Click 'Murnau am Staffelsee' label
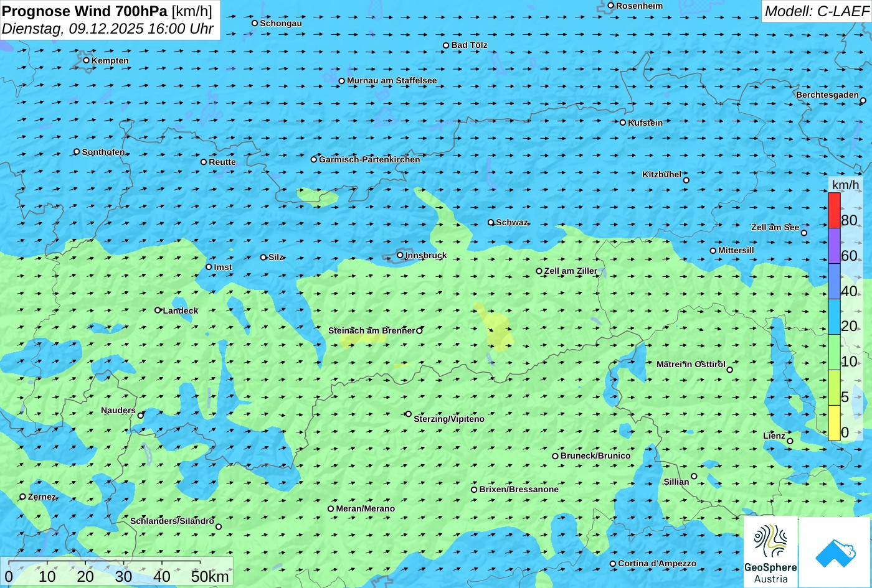Screen dimensions: 872x588 (x=392, y=80)
